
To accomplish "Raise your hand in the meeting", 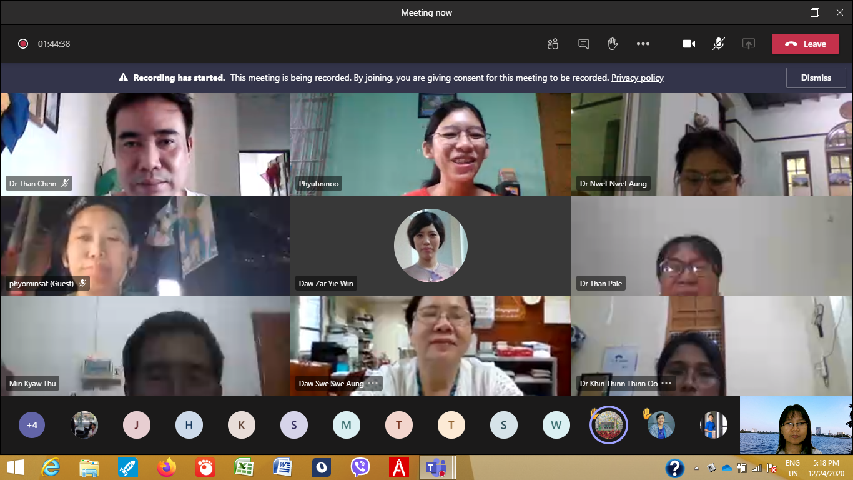I will (613, 44).
